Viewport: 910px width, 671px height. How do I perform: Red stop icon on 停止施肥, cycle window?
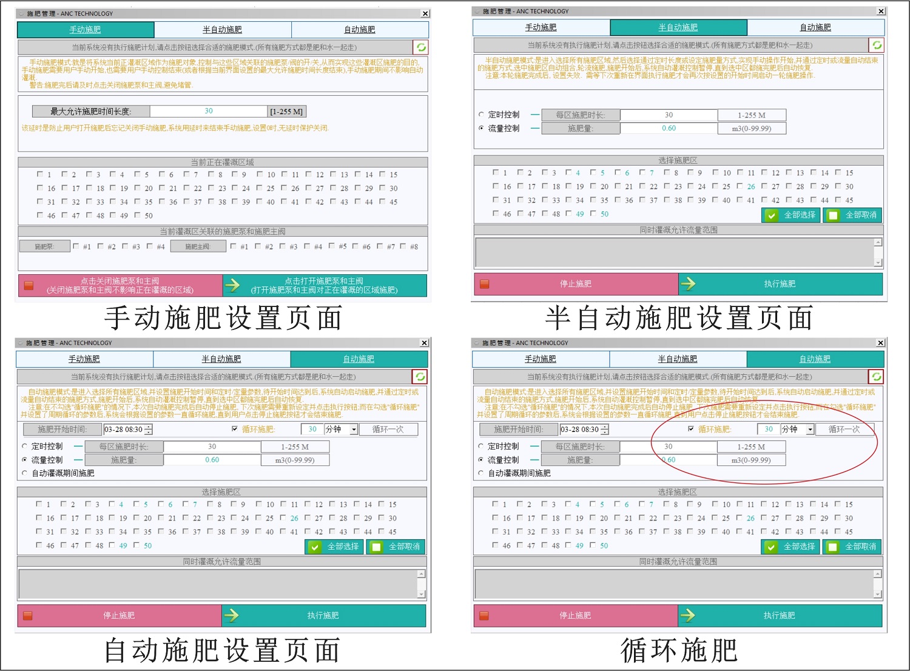[484, 616]
